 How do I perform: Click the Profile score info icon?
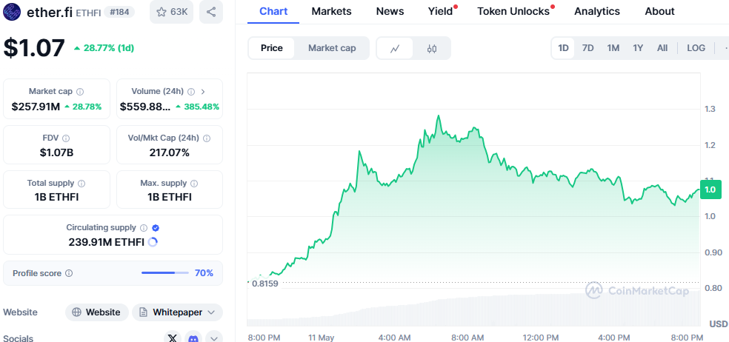pos(69,273)
